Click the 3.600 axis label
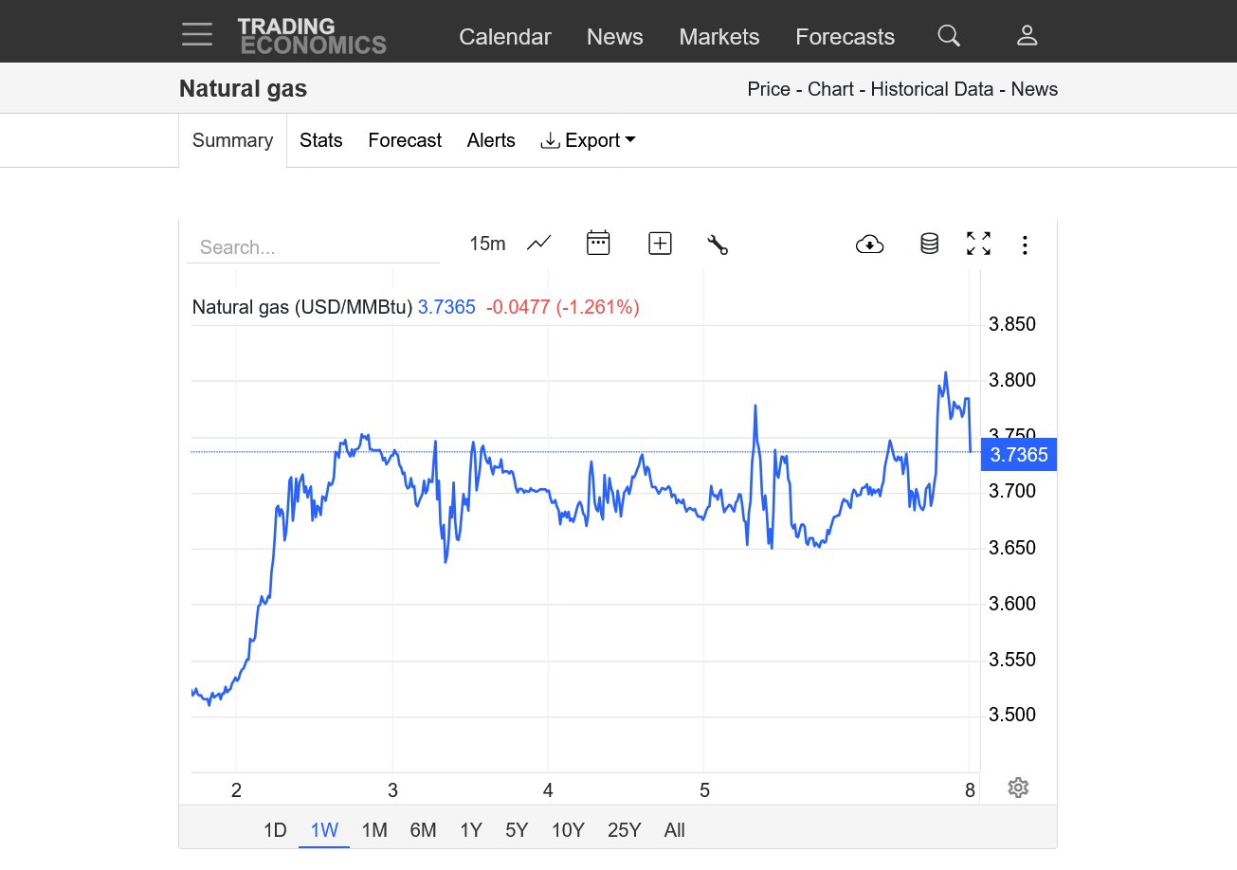This screenshot has height=870, width=1237. pos(1012,604)
